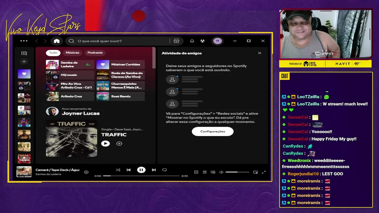Seek within the playback progress bar
The width and height of the screenshot is (379, 213).
(x=141, y=176)
